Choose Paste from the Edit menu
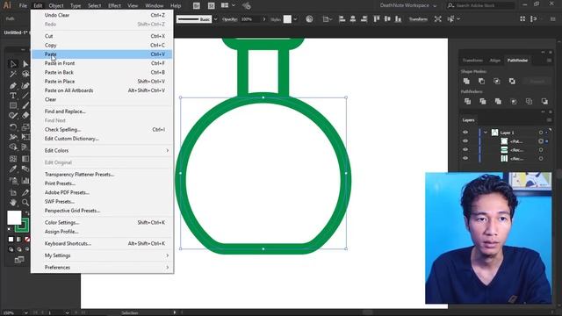 point(102,54)
